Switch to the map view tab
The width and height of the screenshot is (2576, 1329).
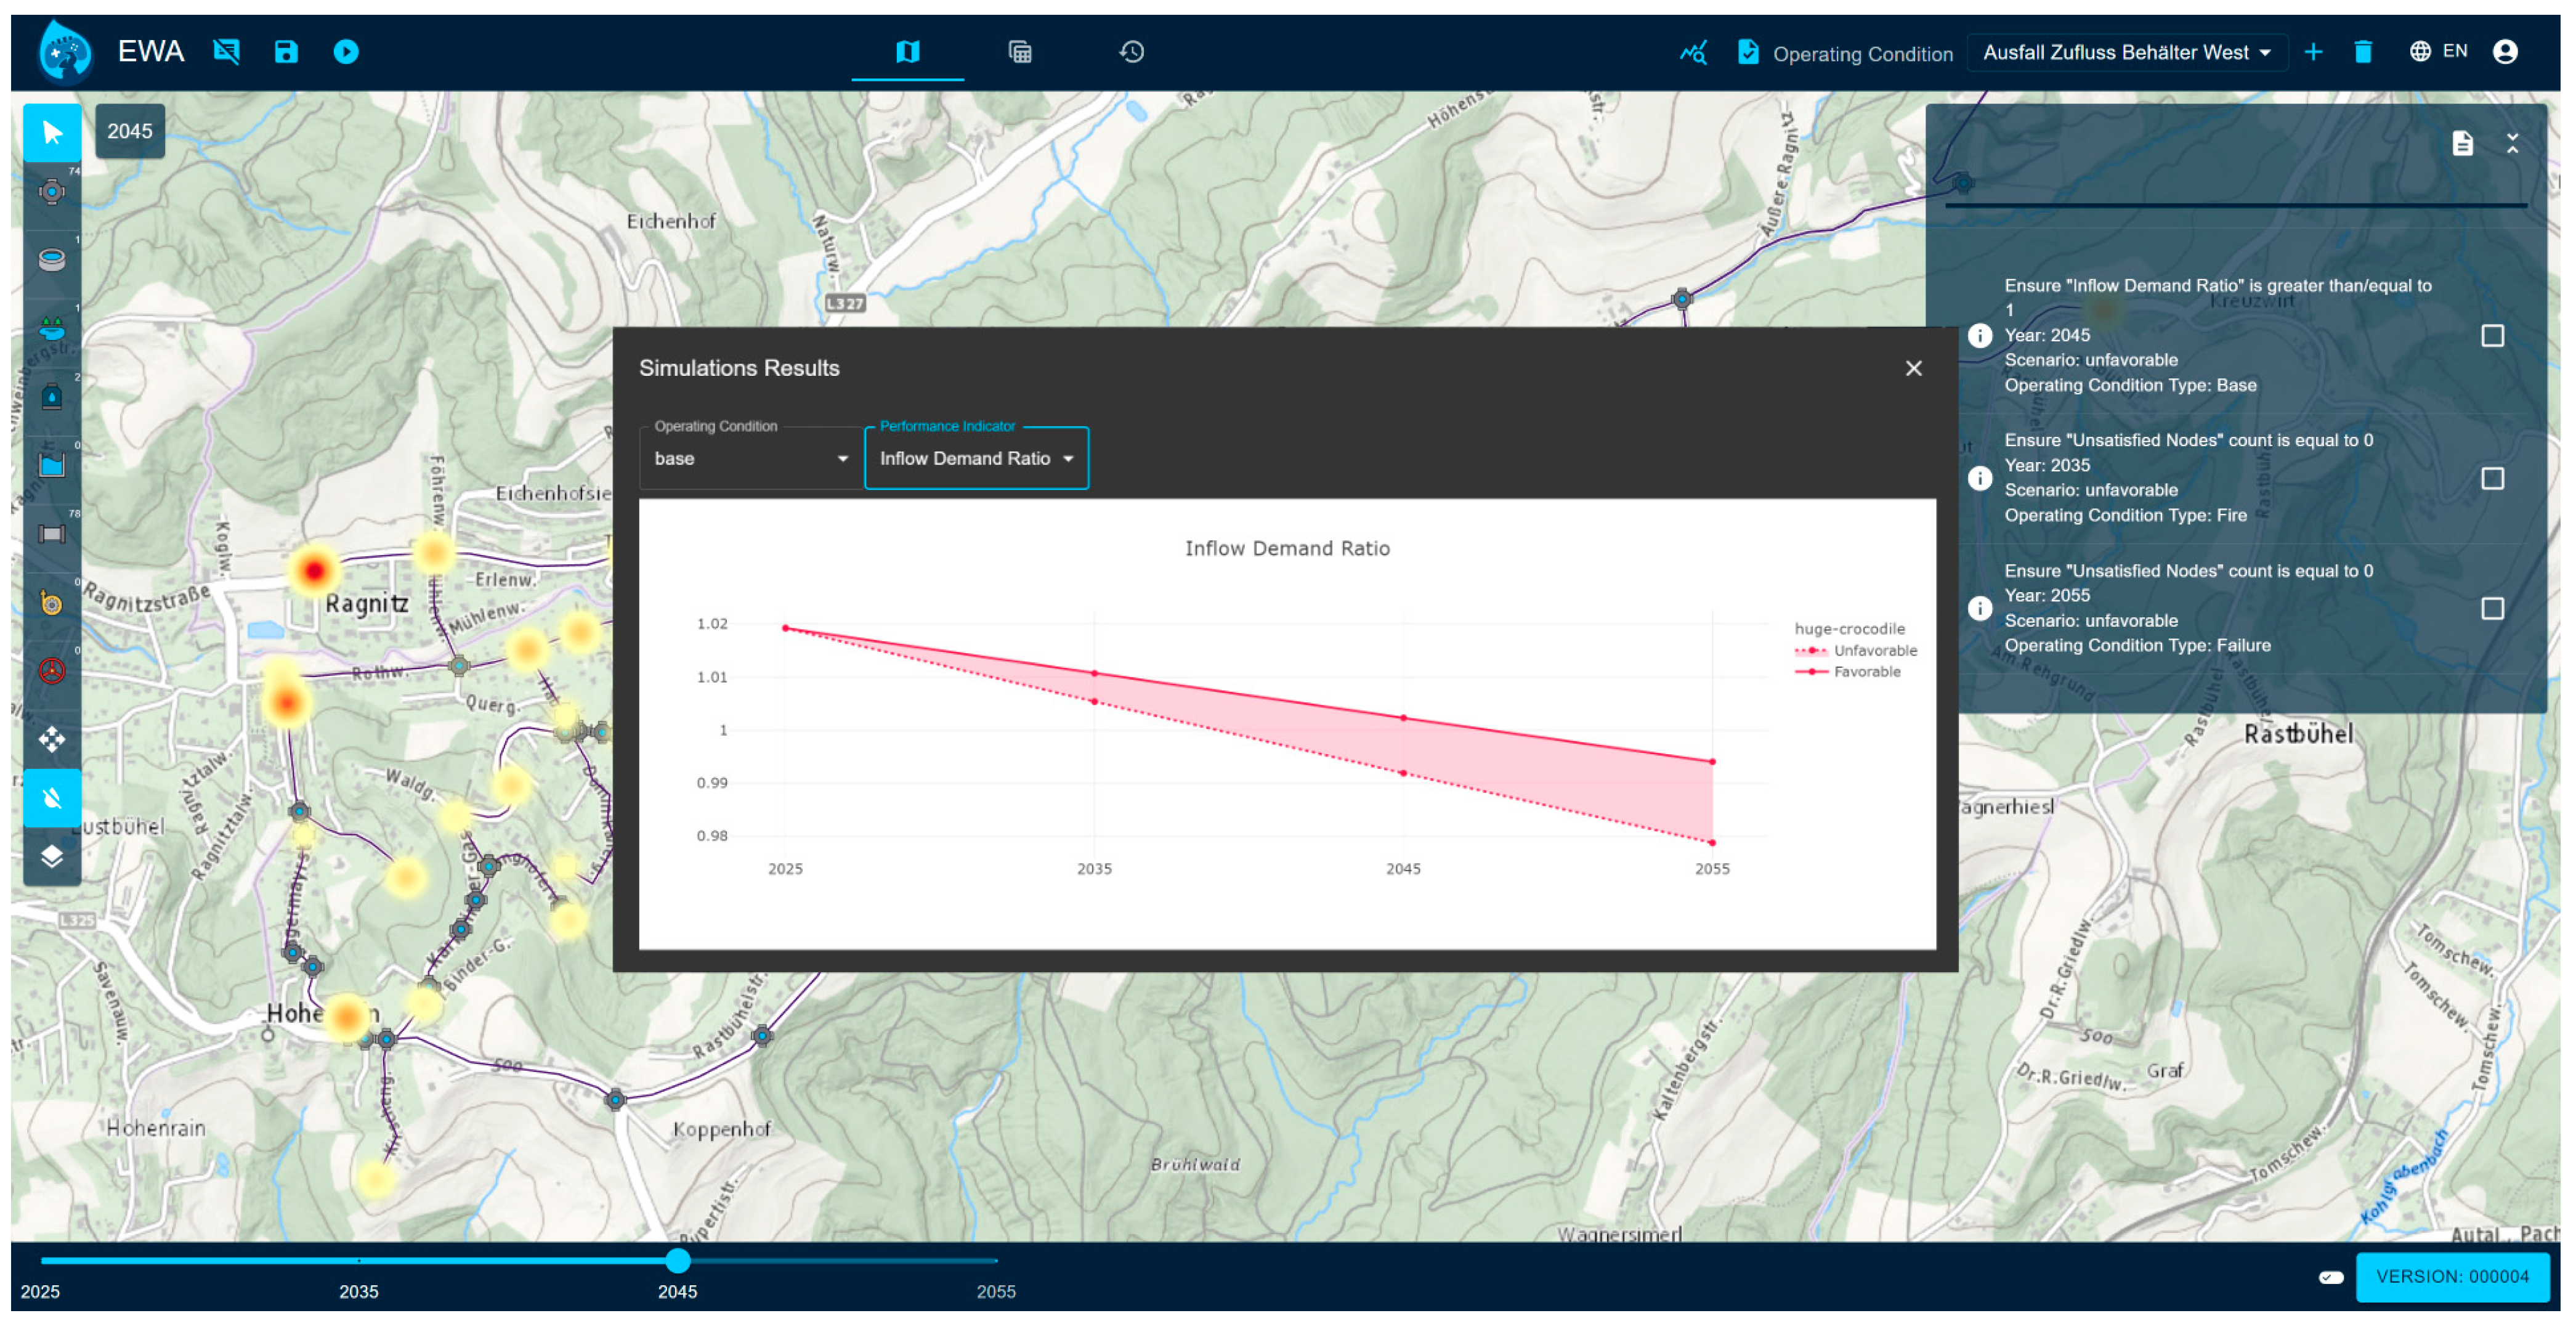pyautogui.click(x=907, y=52)
